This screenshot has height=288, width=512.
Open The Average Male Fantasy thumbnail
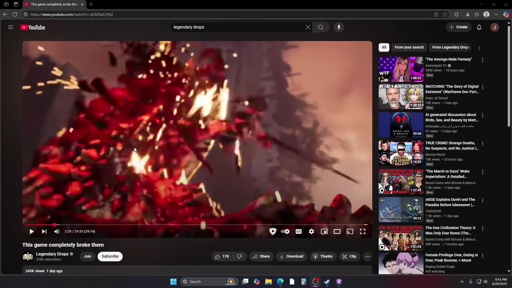401,69
